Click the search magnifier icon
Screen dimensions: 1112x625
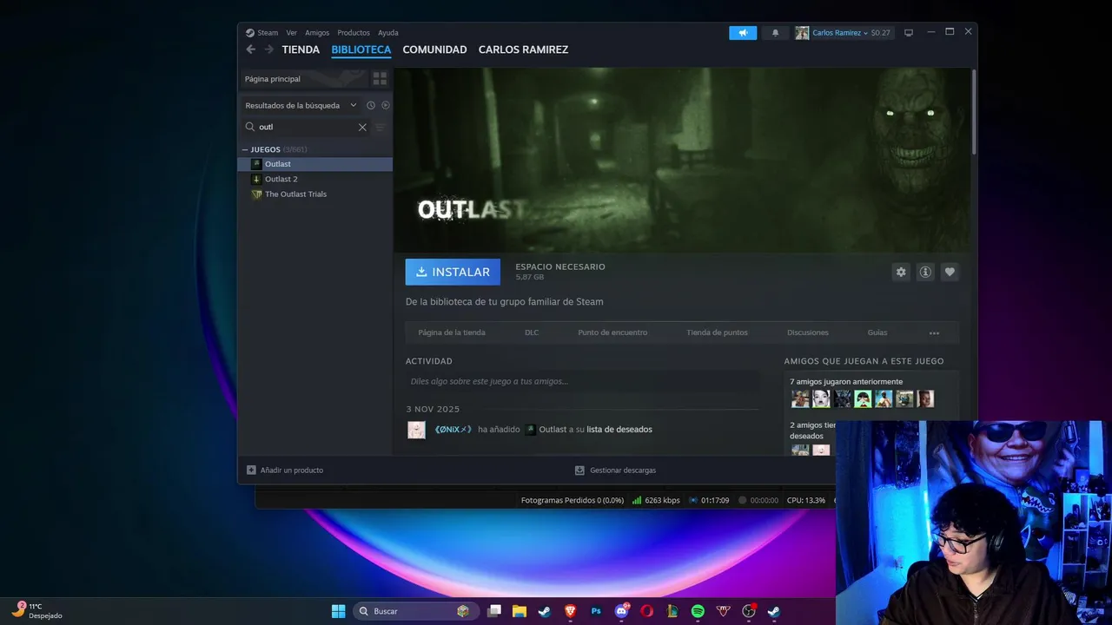point(250,127)
